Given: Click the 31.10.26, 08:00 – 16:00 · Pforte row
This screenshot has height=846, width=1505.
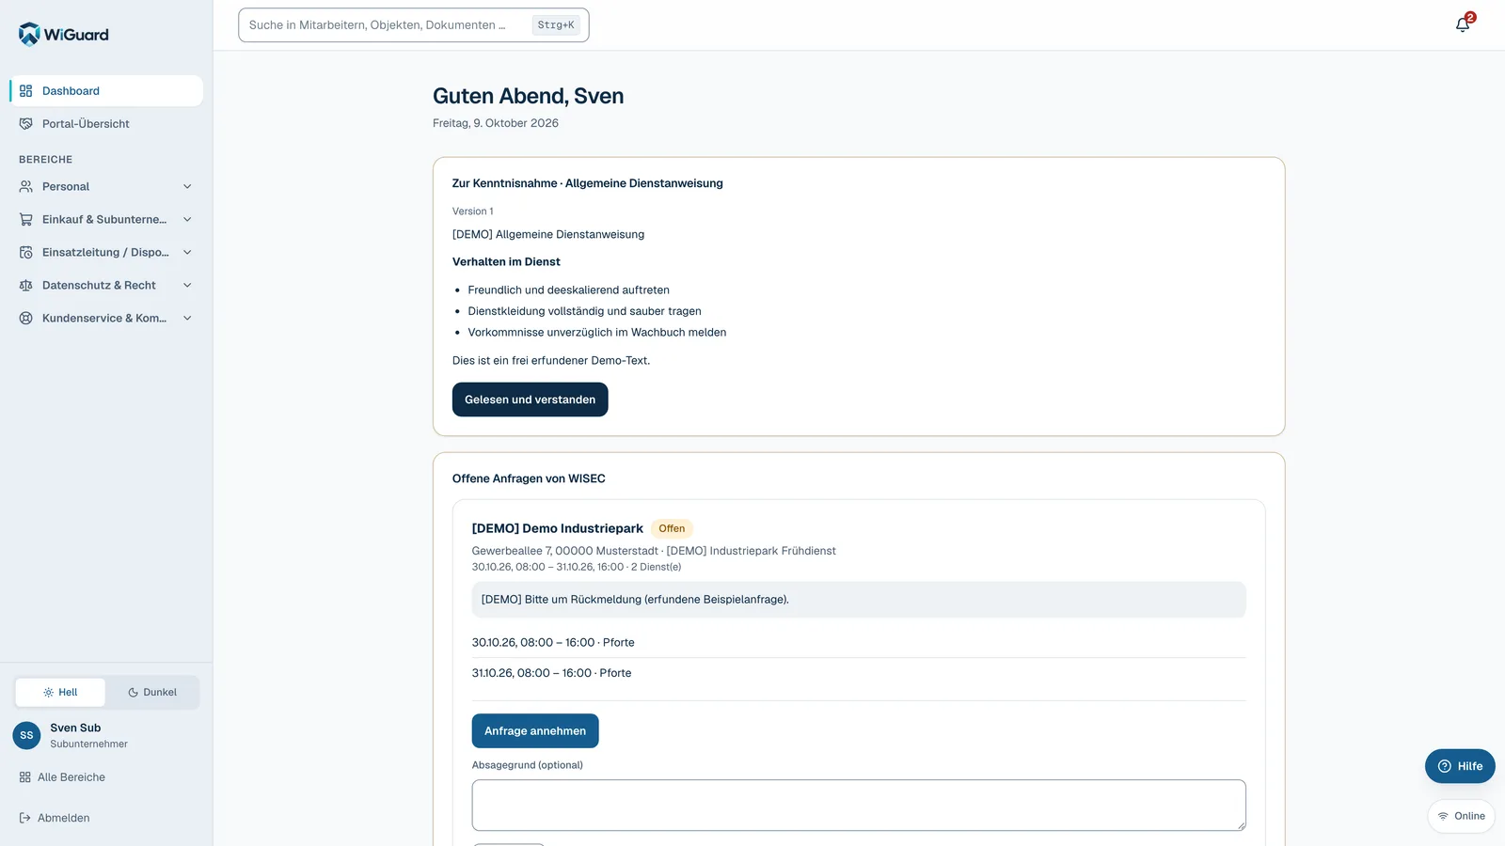Looking at the screenshot, I should (x=859, y=673).
